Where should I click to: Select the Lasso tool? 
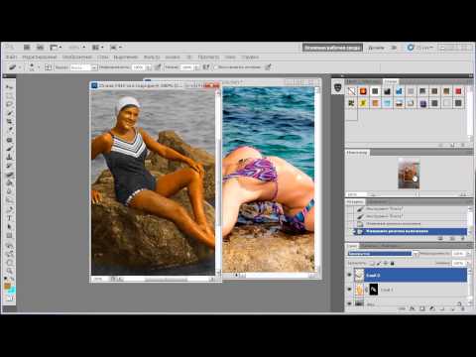click(x=9, y=104)
